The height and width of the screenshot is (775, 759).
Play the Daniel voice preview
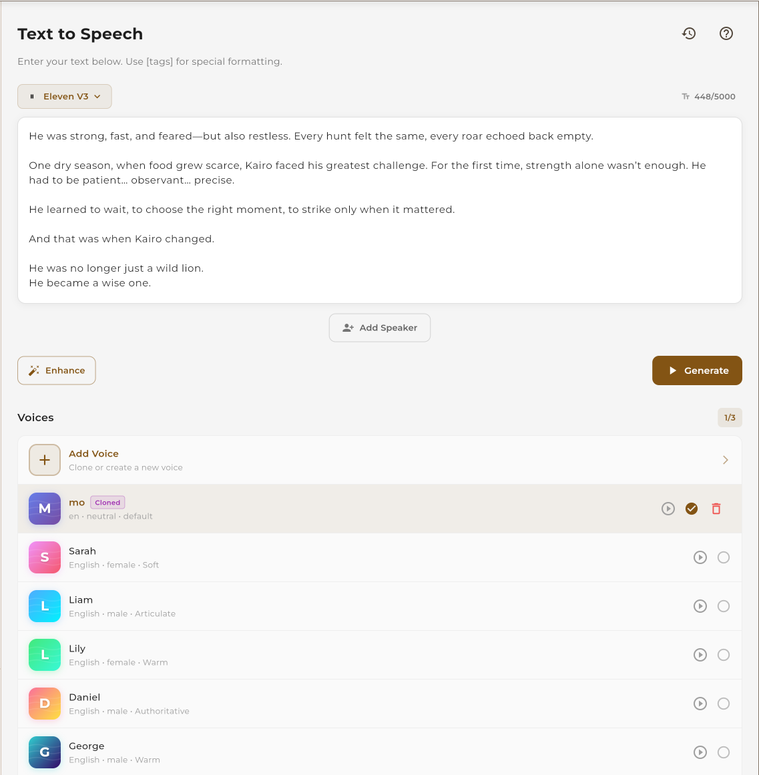[x=700, y=704]
